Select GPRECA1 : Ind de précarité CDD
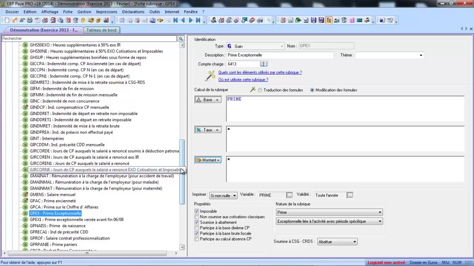Image resolution: width=474 pixels, height=266 pixels. click(x=59, y=232)
